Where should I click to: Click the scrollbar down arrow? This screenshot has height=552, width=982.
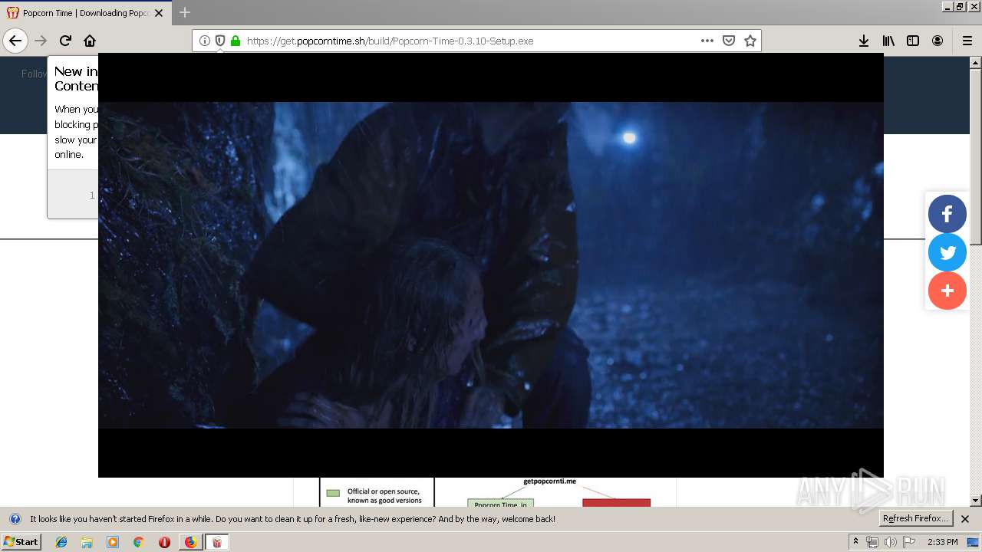point(976,501)
